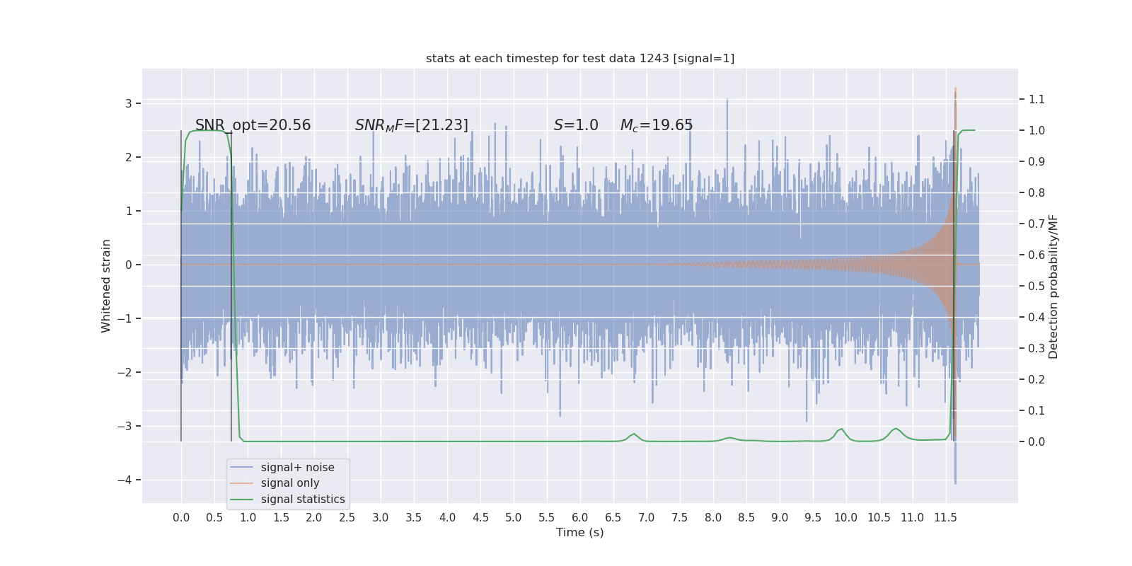Click the 11.5 tick on the time axis
The width and height of the screenshot is (1132, 566).
[x=945, y=517]
